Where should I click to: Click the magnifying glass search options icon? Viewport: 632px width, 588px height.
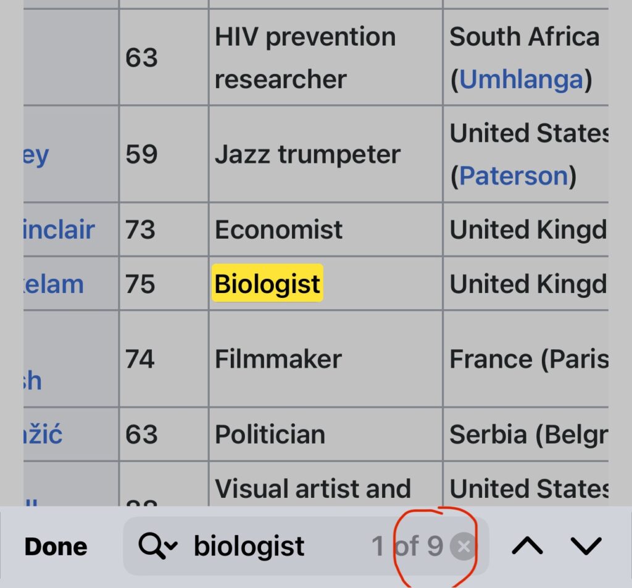pyautogui.click(x=157, y=546)
